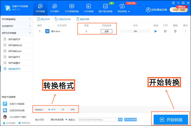
Task: Select WPS转Word in the sidebar
Action: (x=17, y=45)
